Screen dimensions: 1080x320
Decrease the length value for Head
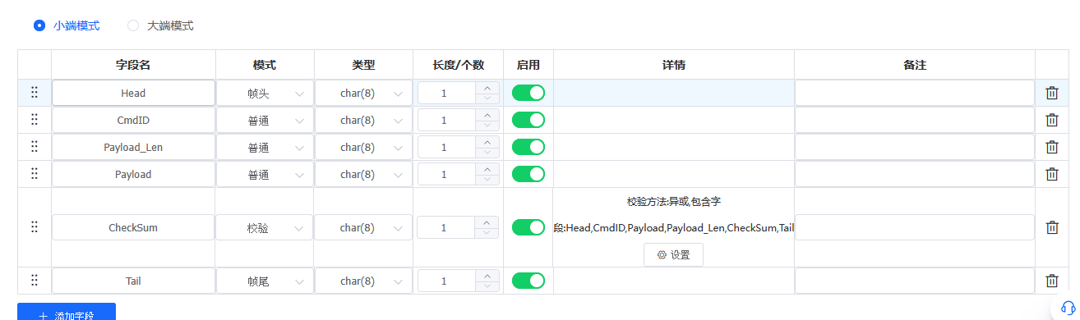[487, 98]
